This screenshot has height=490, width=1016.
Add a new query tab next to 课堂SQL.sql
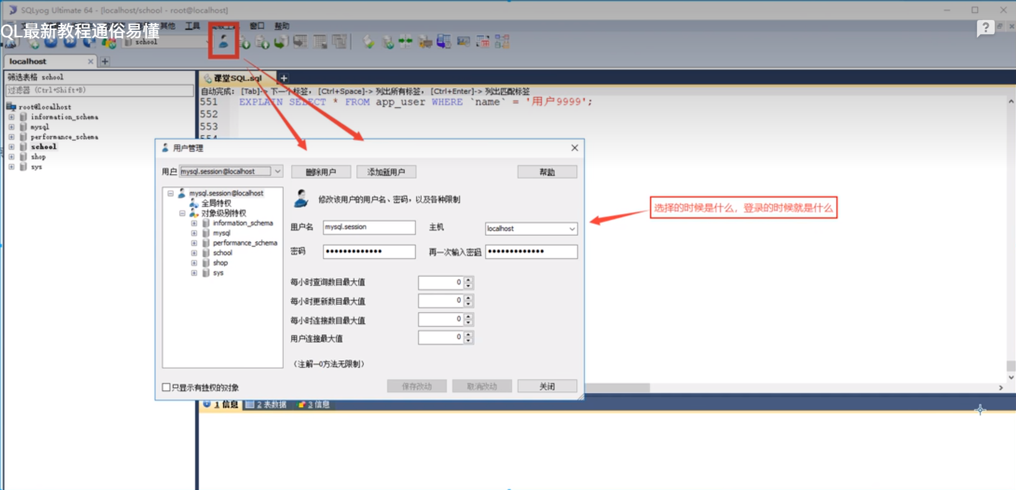[283, 78]
